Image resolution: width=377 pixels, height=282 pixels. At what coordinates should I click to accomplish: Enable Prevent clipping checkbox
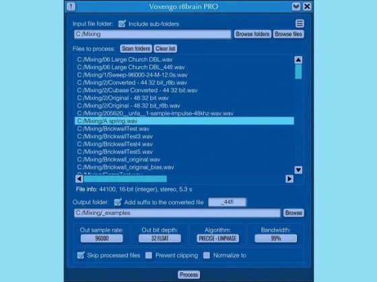click(149, 255)
